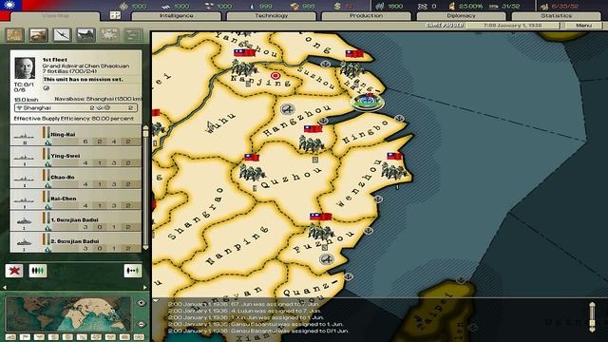
Task: Select the Chao-Ho ship row
Action: [76, 178]
